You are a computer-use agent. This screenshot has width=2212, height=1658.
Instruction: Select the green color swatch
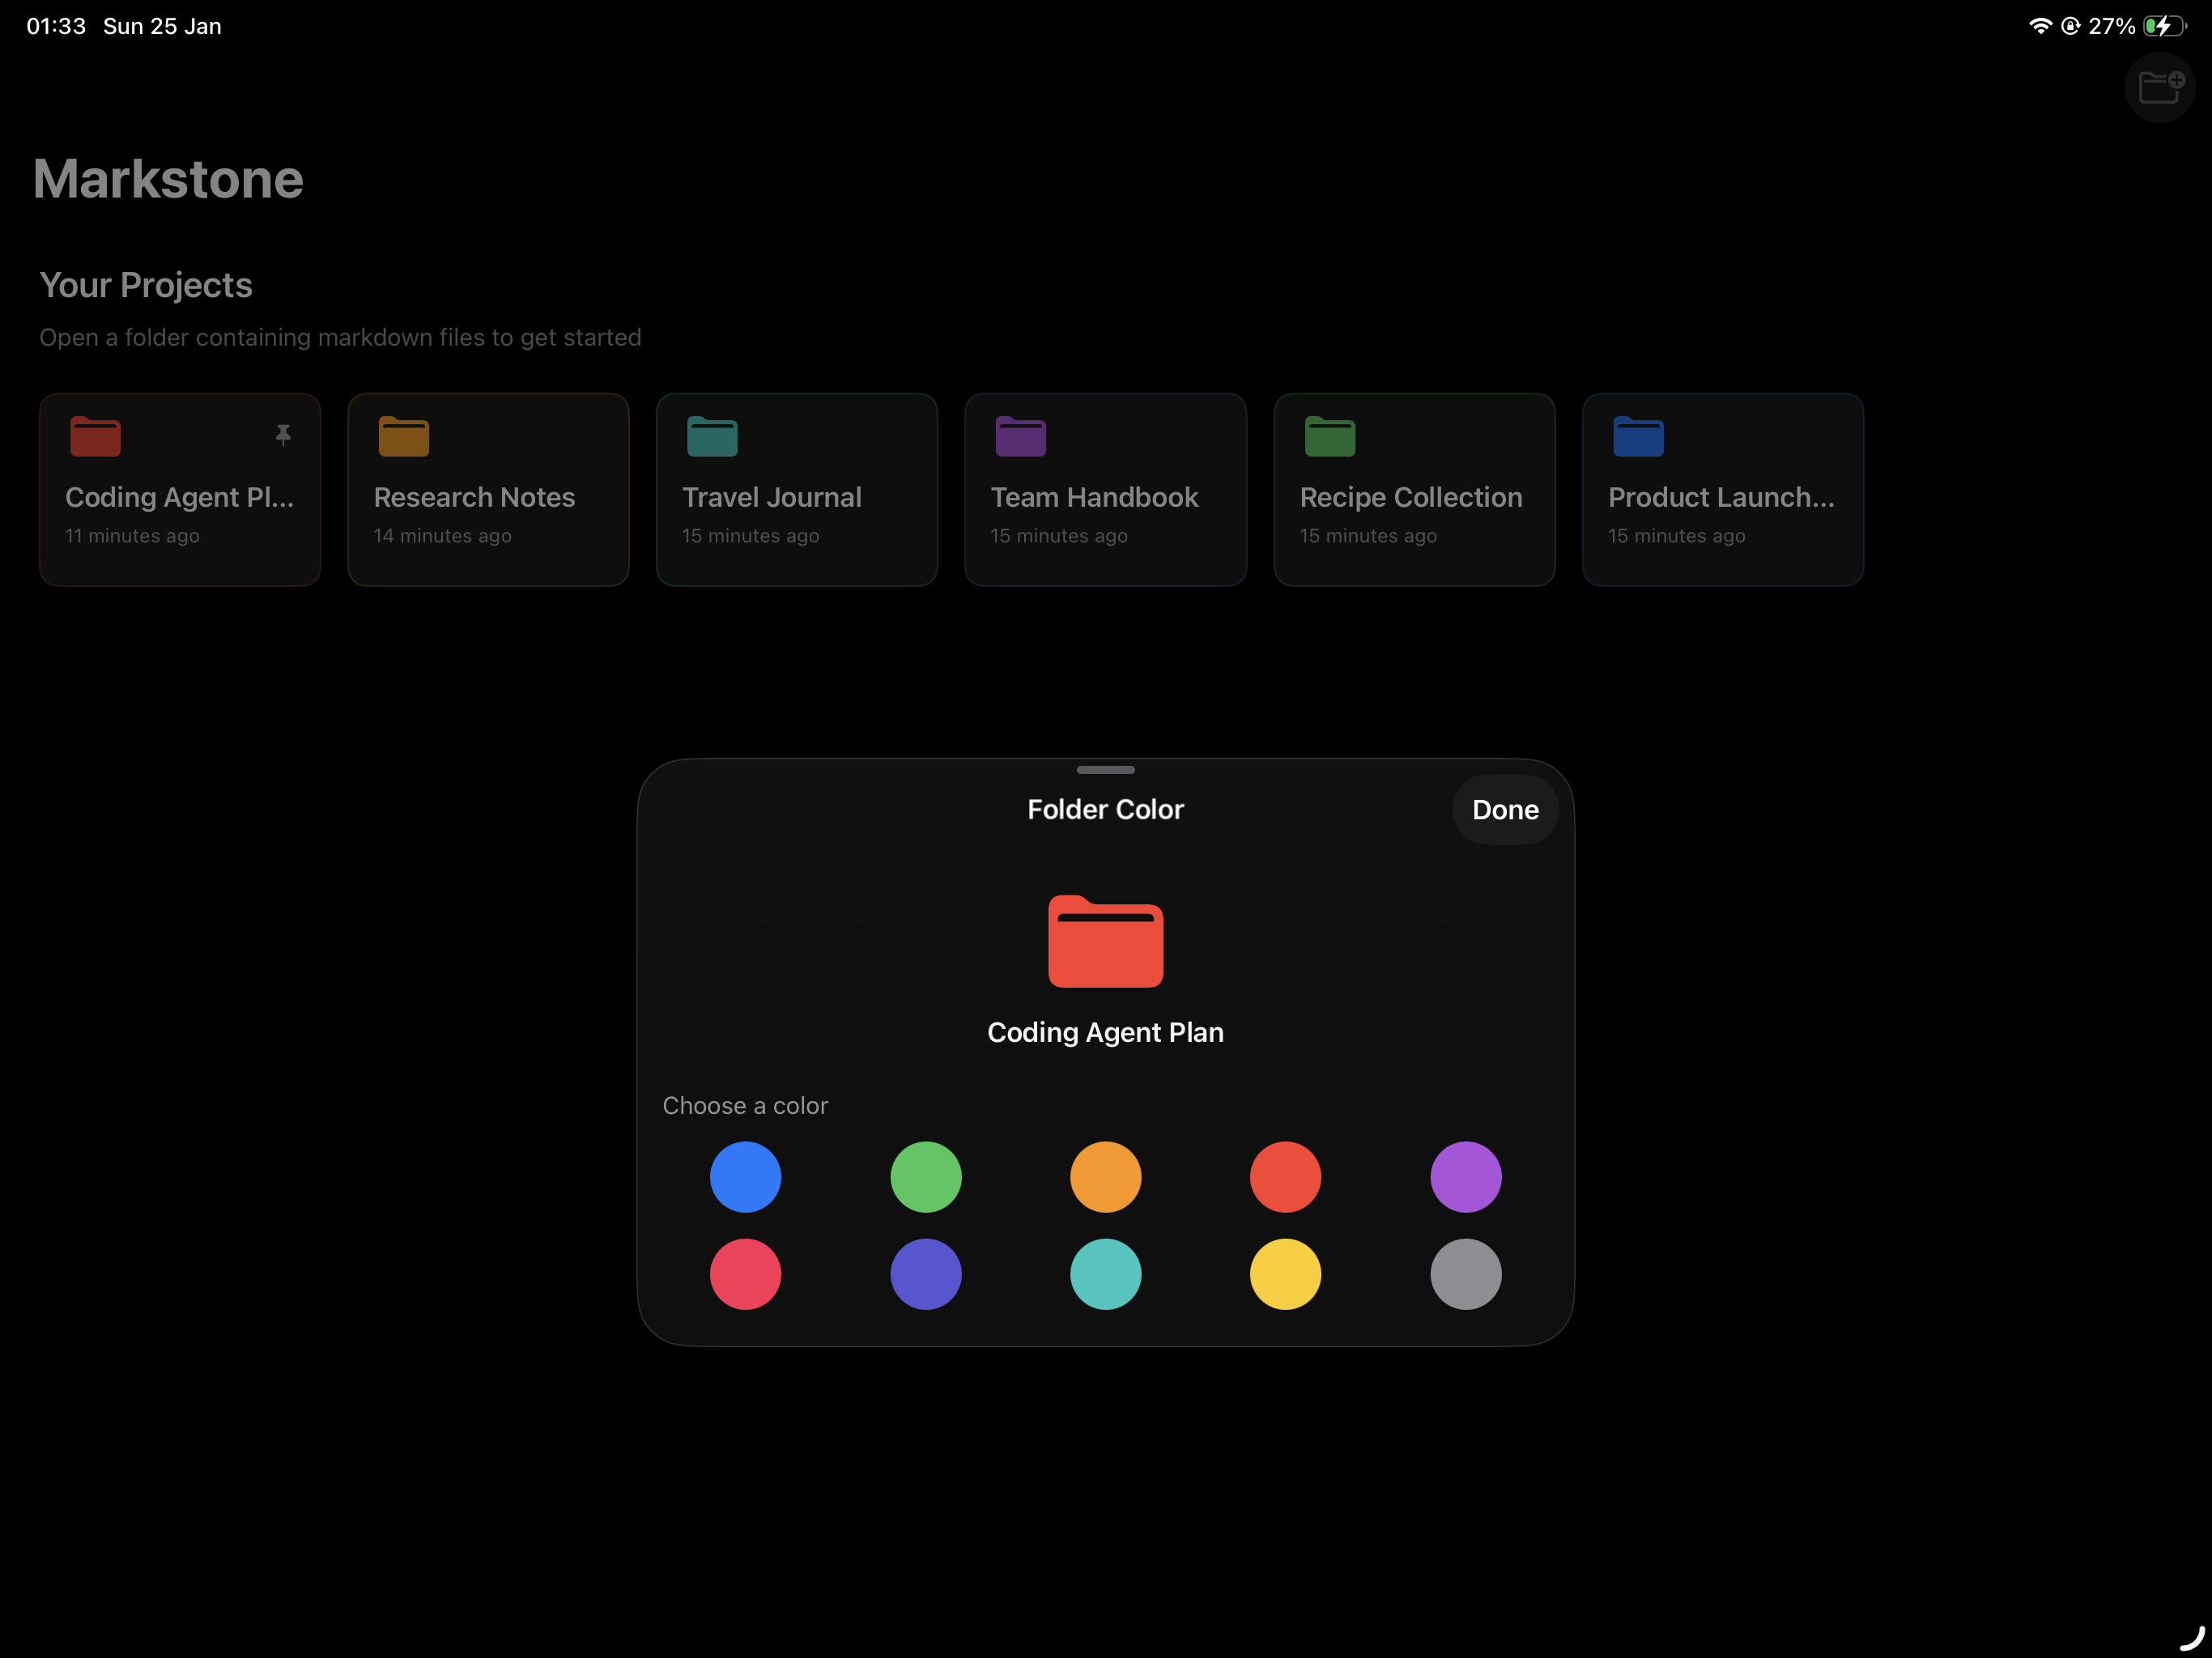click(x=925, y=1177)
